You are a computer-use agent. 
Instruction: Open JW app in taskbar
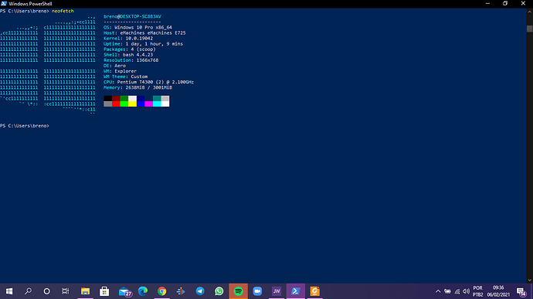(277, 291)
